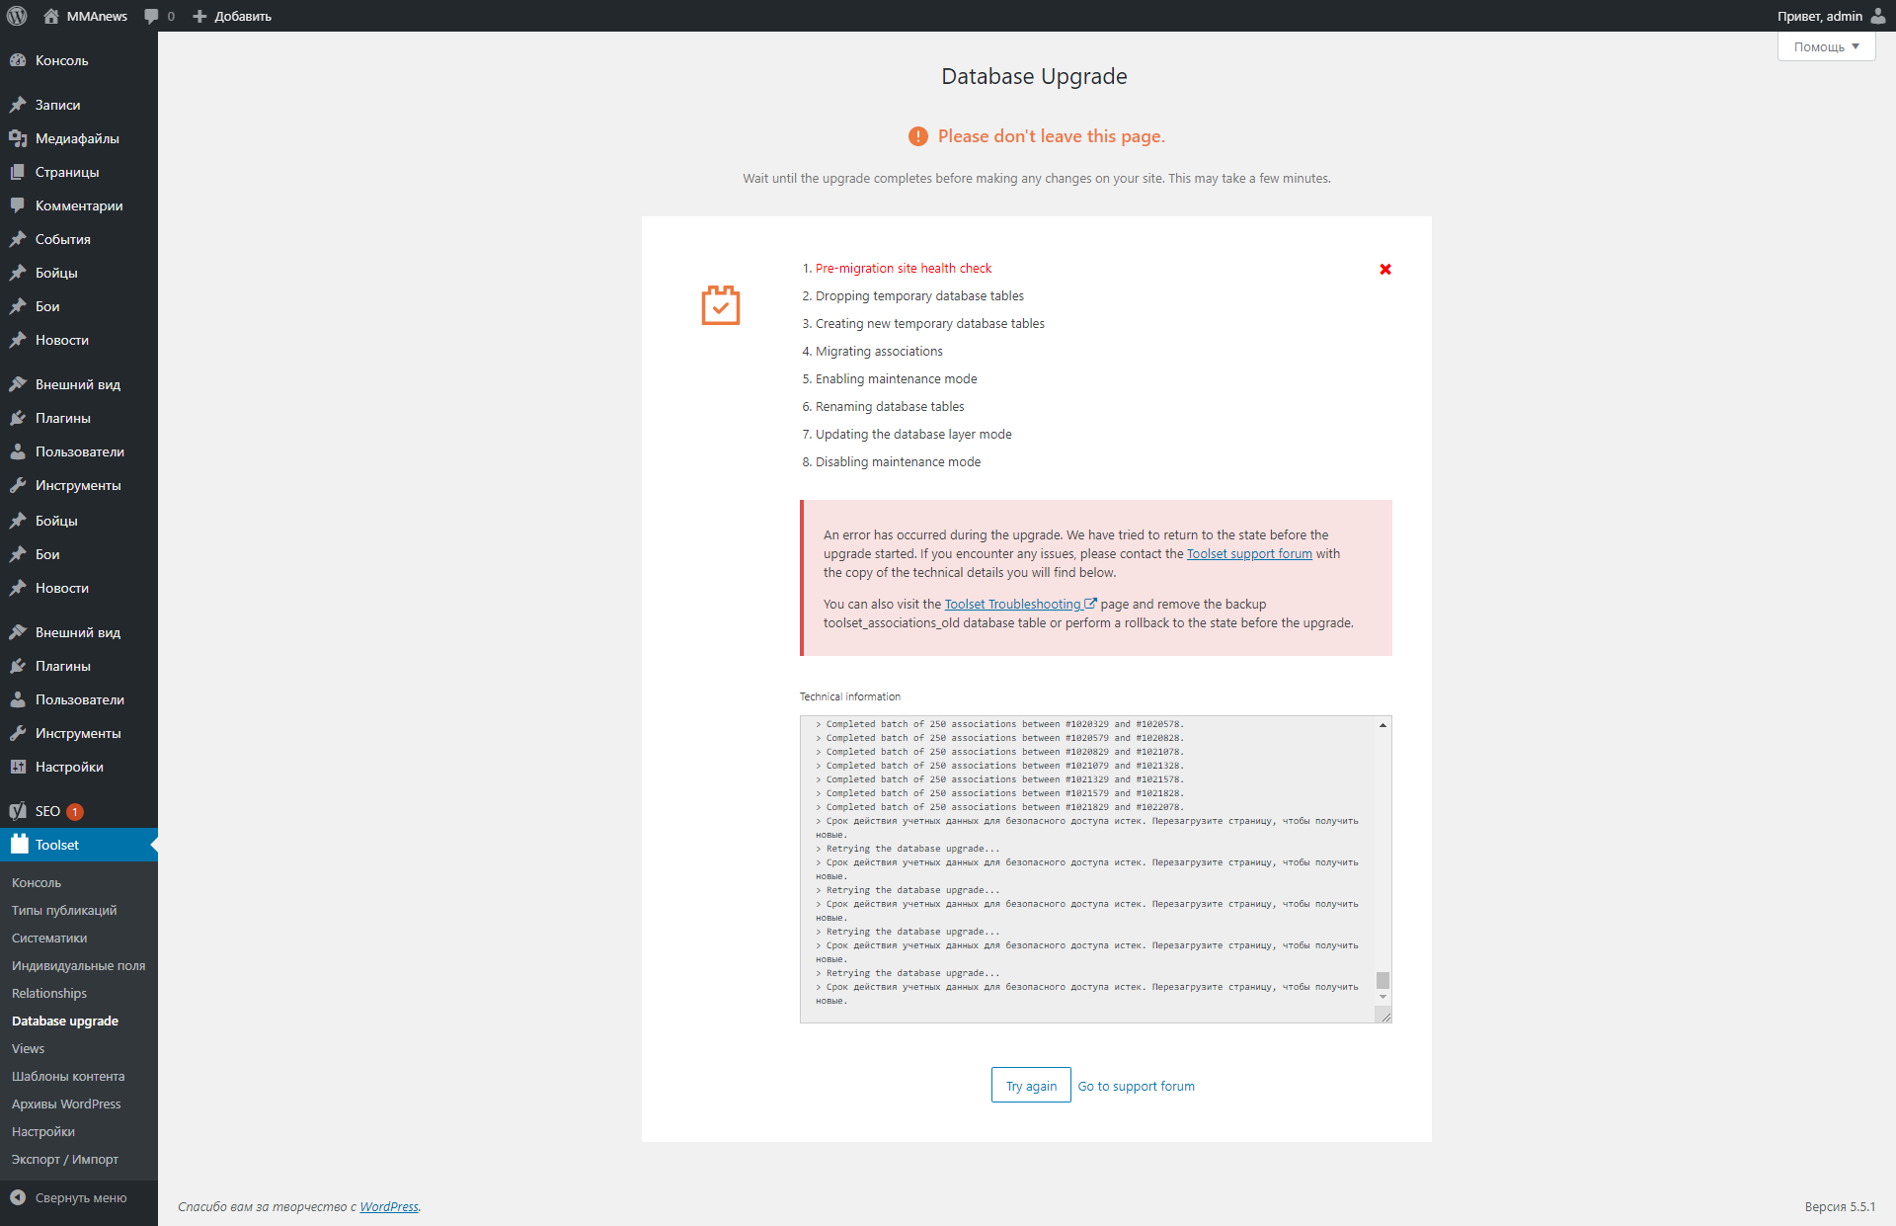Click the red X error mark
This screenshot has height=1226, width=1896.
tap(1385, 269)
